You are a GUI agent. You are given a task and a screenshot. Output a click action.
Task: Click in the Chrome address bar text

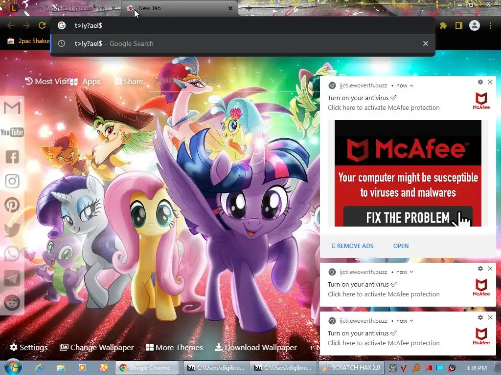(89, 25)
